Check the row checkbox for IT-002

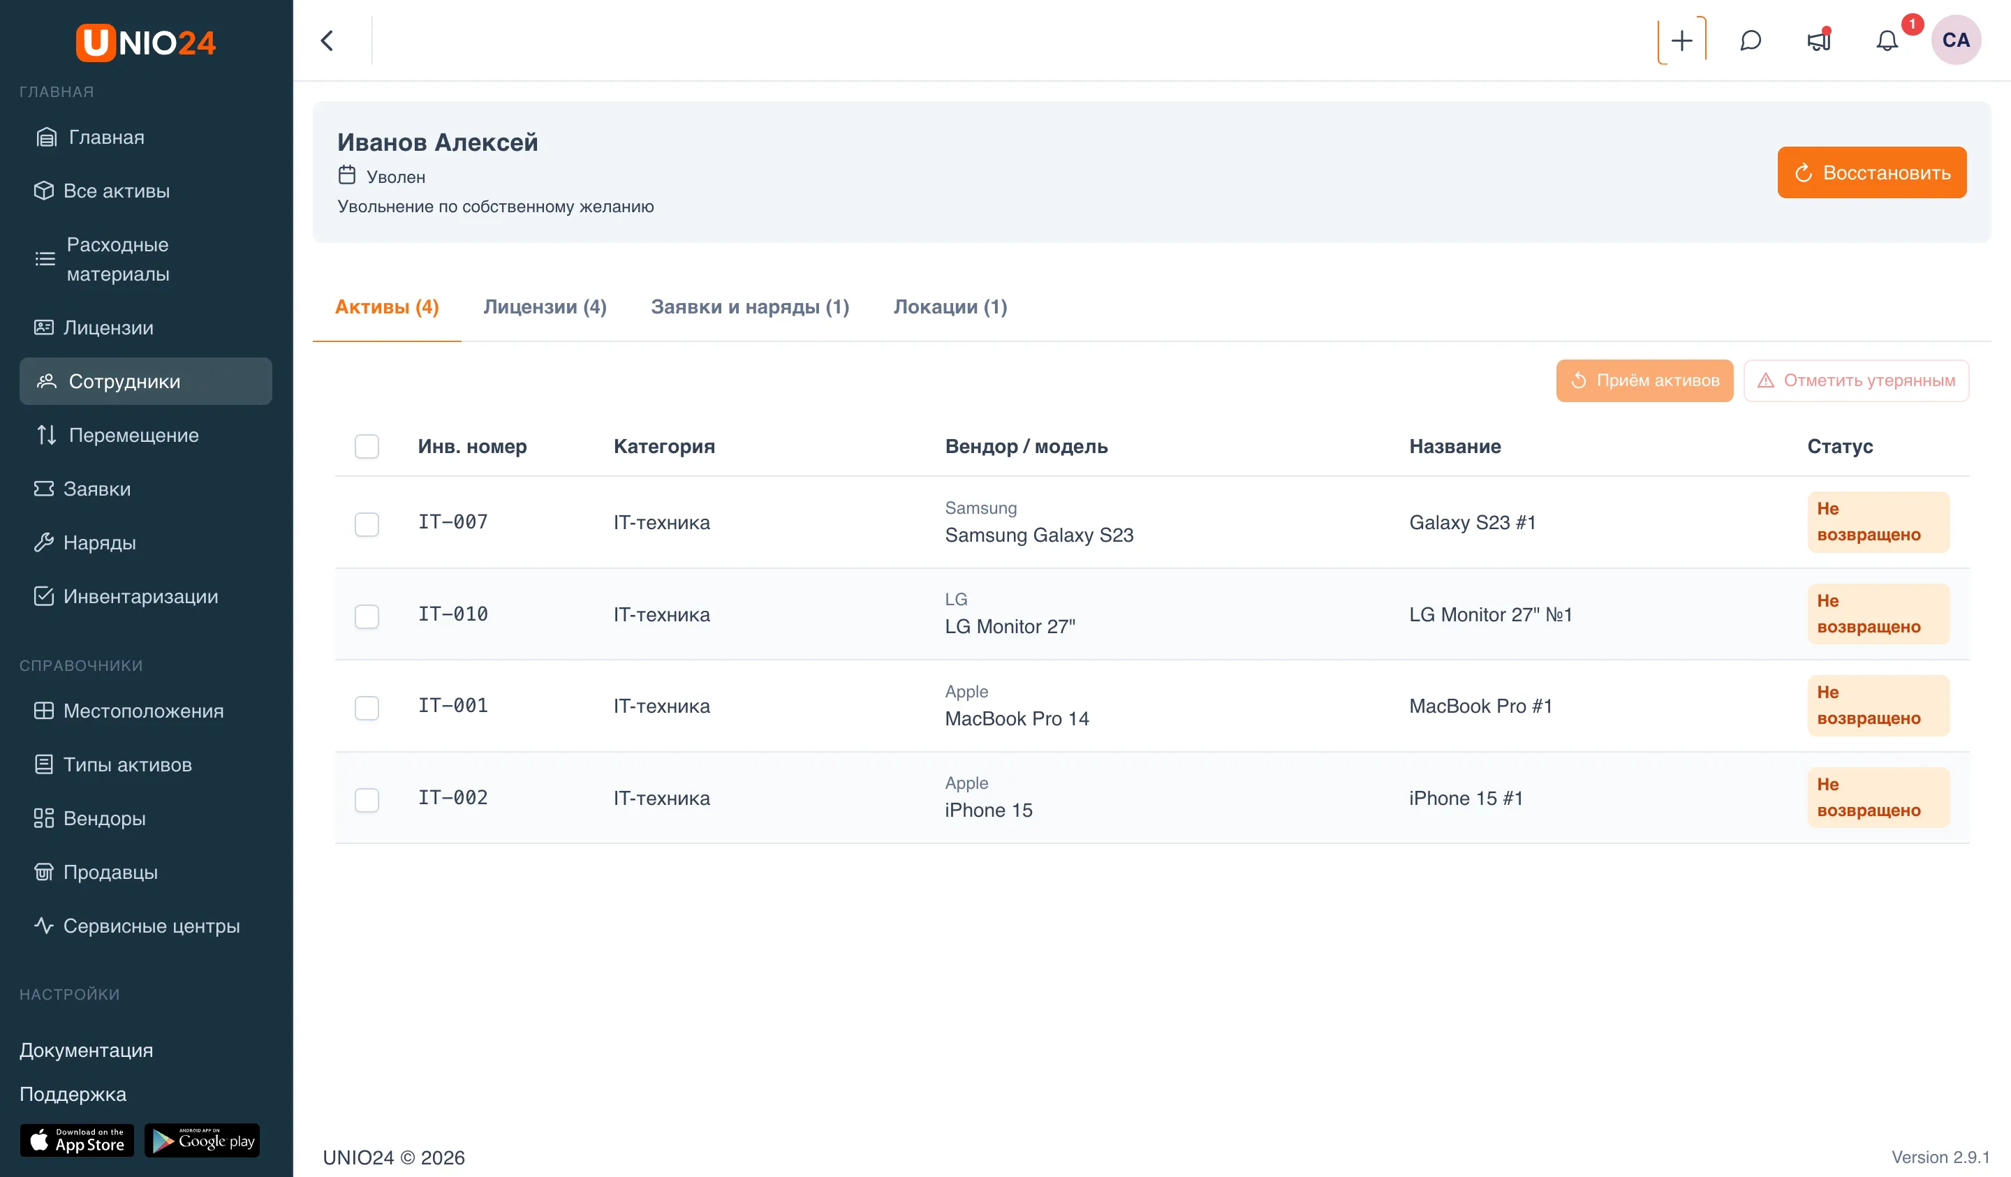click(x=367, y=799)
